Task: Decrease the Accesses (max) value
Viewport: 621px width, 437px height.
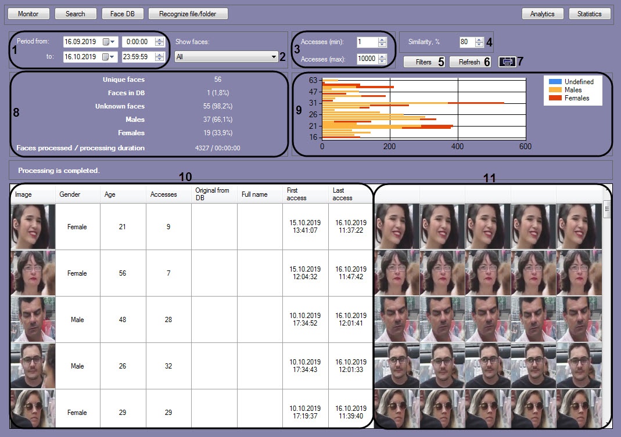Action: point(382,61)
